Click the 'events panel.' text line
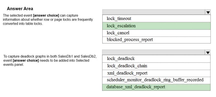The image size is (216, 97). (x=14, y=64)
